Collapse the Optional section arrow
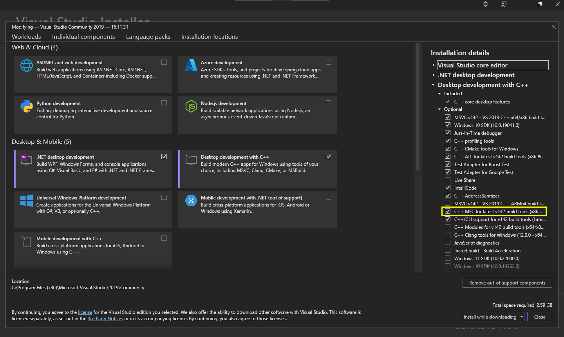The width and height of the screenshot is (564, 337). 439,109
